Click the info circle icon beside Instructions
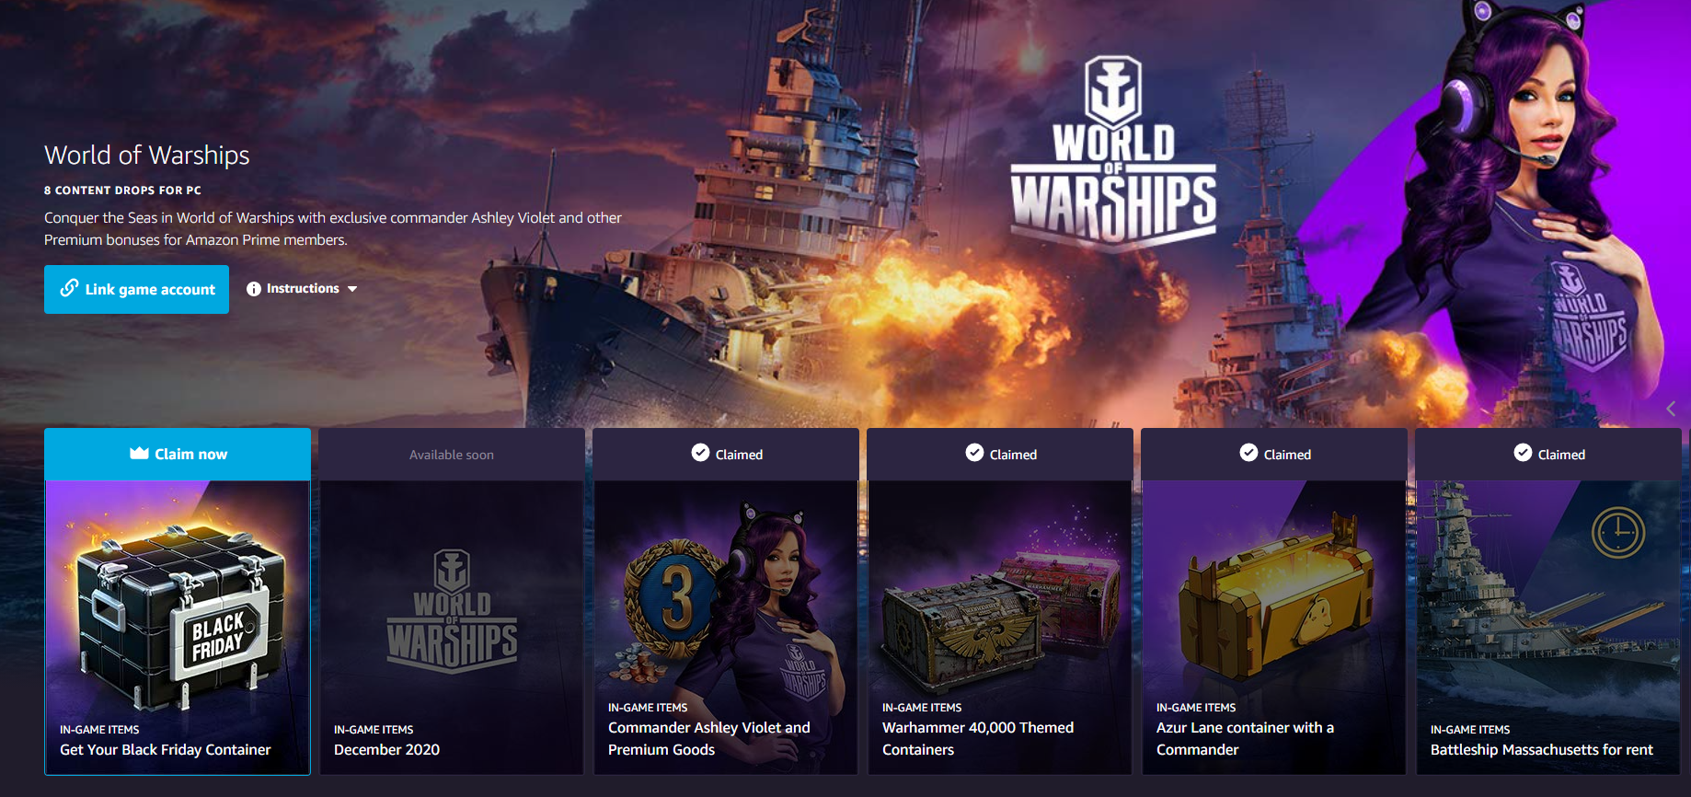 (x=254, y=289)
